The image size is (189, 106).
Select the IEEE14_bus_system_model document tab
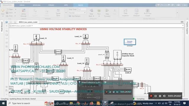(x=28, y=22)
